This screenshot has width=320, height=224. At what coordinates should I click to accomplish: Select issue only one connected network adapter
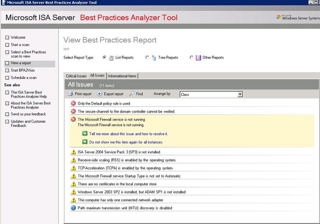tap(120, 200)
